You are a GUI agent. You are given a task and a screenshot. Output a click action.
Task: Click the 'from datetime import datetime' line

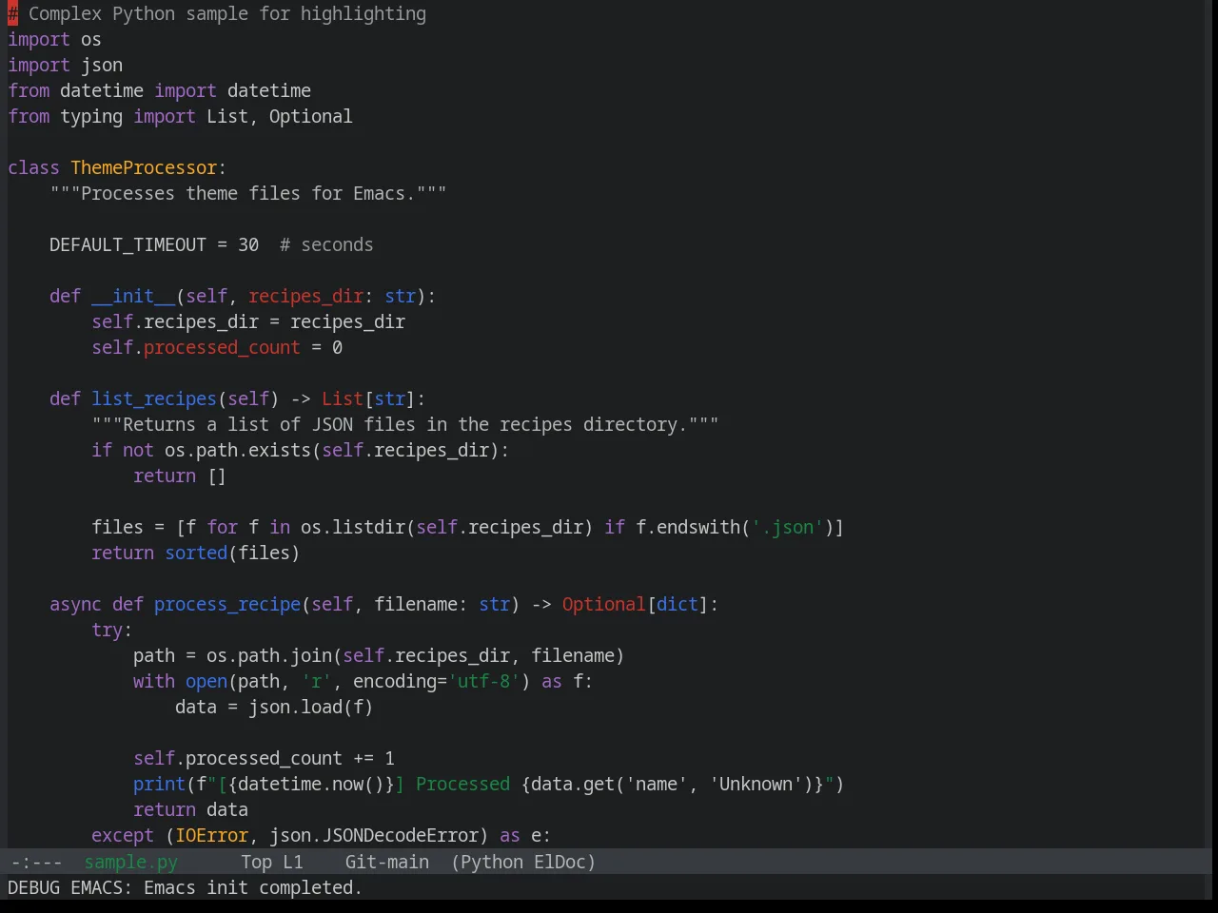point(159,91)
